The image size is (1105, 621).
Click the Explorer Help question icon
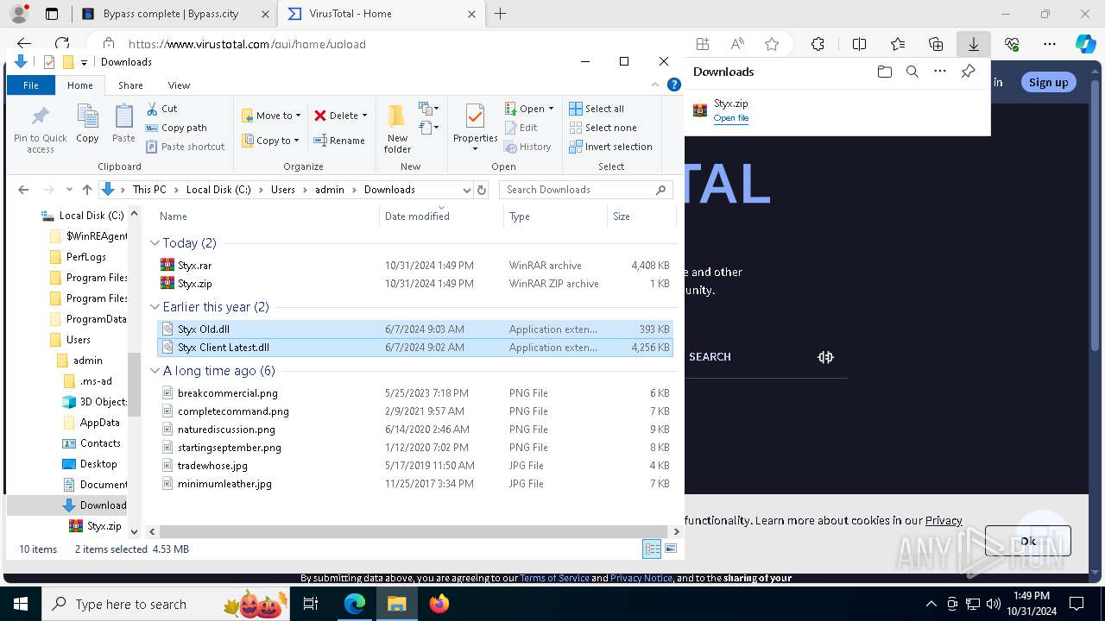674,85
